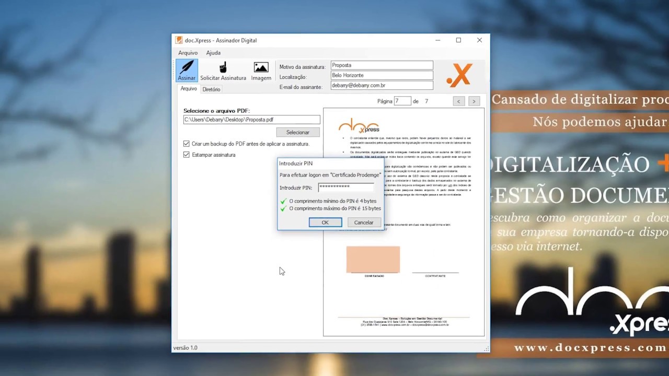Open the Ajuda menu
Screen dimensions: 669x376
click(213, 53)
